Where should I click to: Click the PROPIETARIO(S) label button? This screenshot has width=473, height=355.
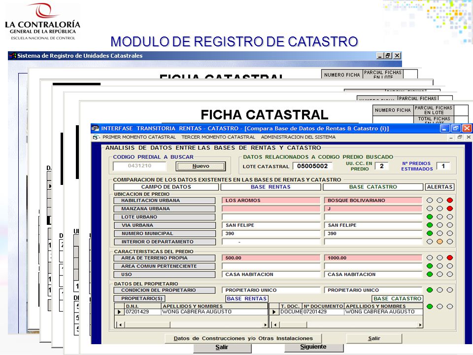pos(139,299)
